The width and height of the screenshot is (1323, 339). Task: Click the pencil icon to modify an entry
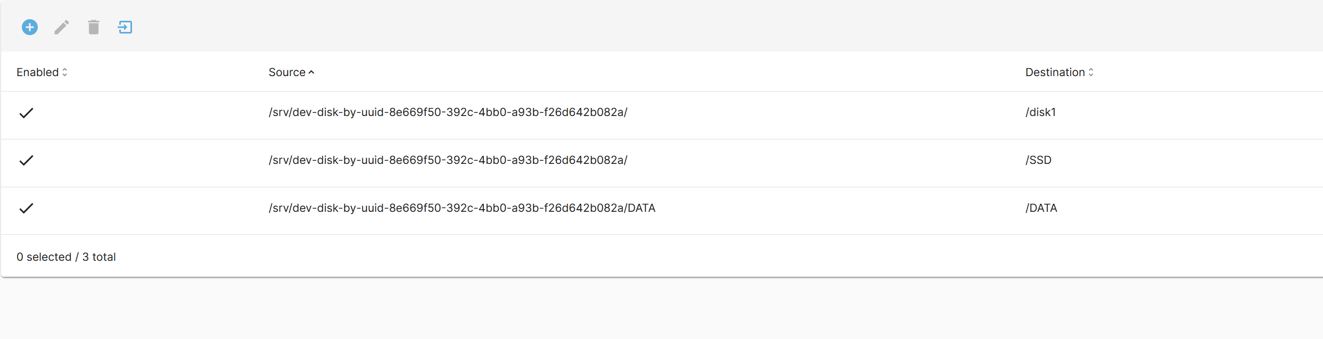tap(61, 27)
